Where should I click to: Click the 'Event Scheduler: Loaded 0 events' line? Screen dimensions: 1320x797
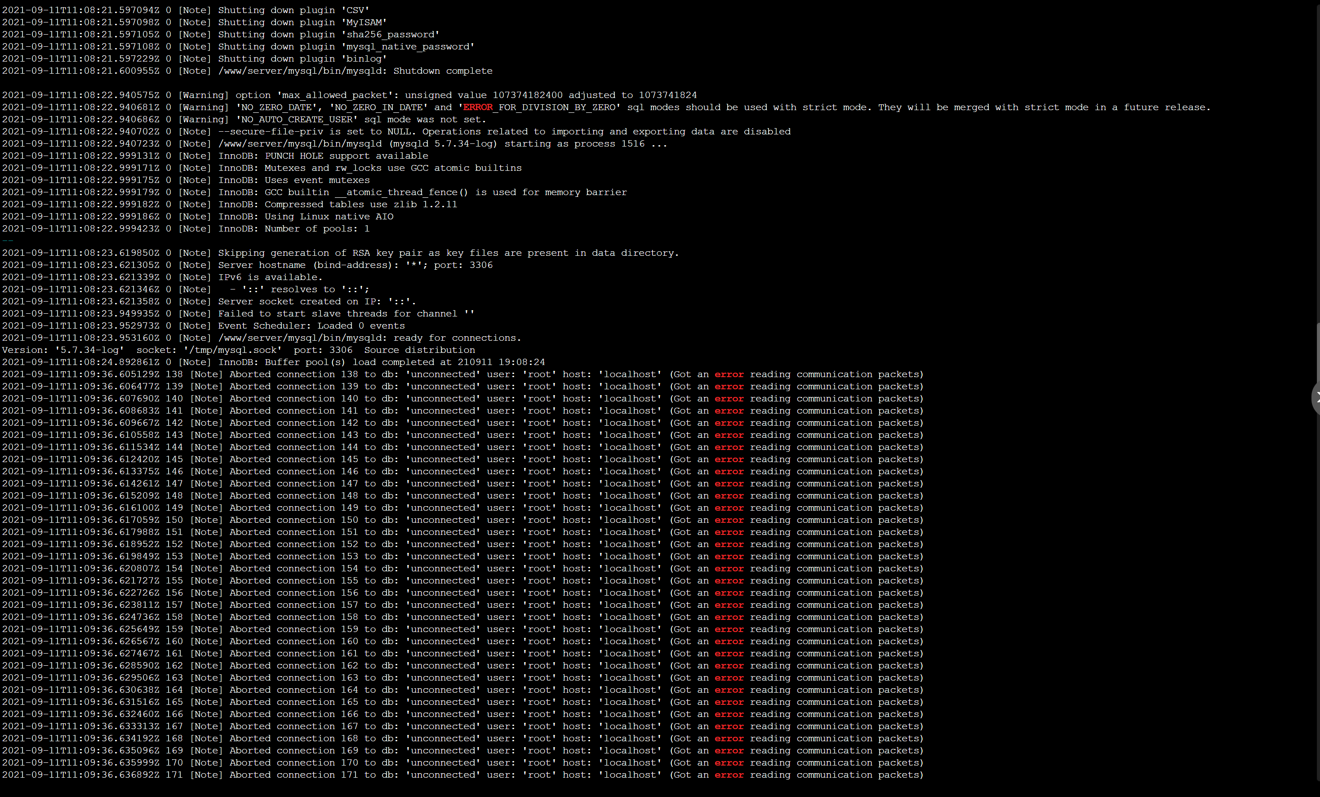click(204, 326)
